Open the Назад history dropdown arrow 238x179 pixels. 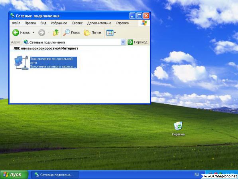click(33, 32)
